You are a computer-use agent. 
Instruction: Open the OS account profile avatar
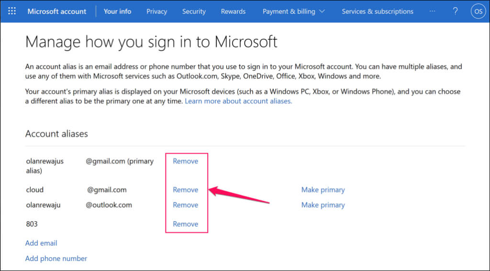click(478, 11)
